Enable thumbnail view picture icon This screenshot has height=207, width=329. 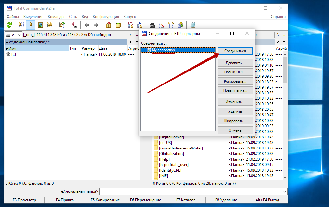tap(40, 25)
